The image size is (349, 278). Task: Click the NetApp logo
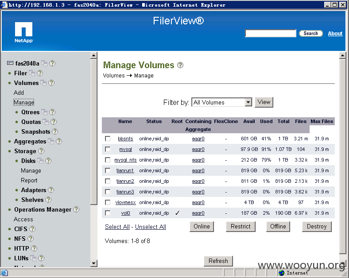[23, 32]
